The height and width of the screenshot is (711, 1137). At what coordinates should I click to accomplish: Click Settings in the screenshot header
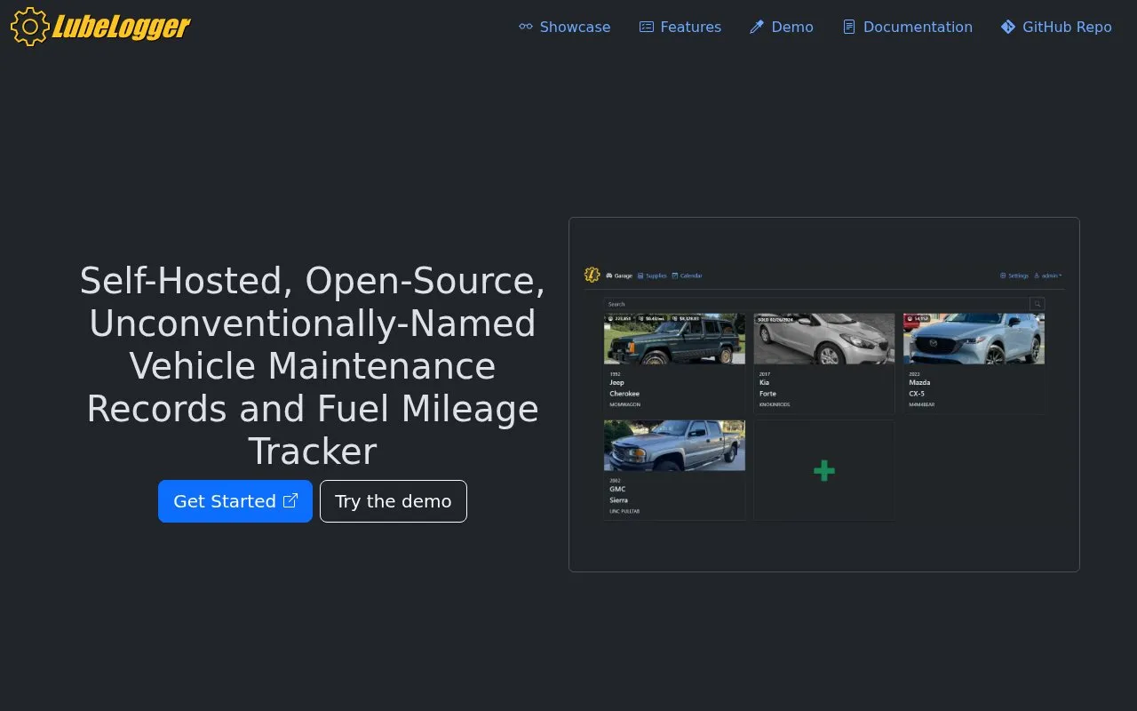(x=1014, y=276)
